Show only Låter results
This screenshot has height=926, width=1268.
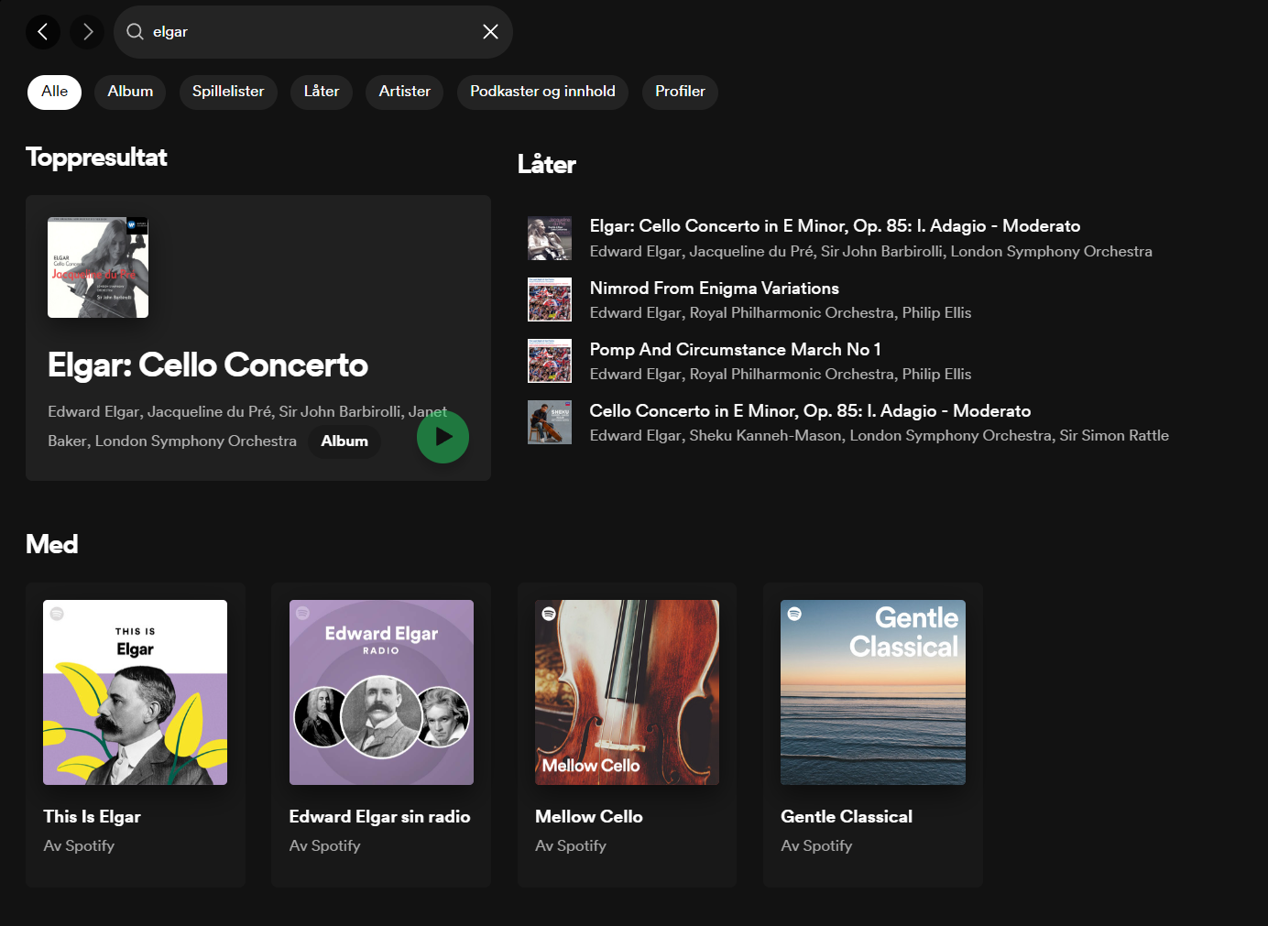[322, 92]
